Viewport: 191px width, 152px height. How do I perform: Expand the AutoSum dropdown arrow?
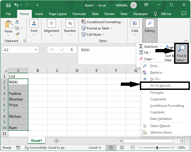(162, 46)
